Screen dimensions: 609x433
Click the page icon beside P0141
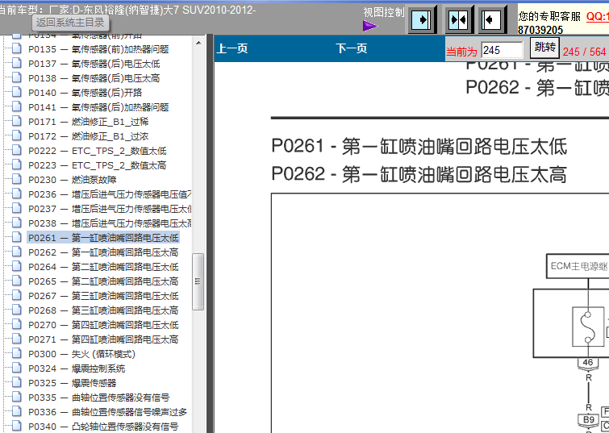(17, 106)
